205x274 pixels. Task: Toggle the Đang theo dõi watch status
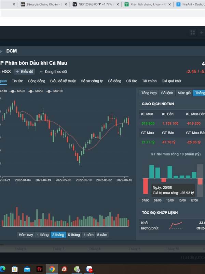[53, 72]
